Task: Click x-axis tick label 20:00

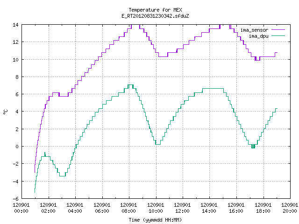Action: [290, 211]
